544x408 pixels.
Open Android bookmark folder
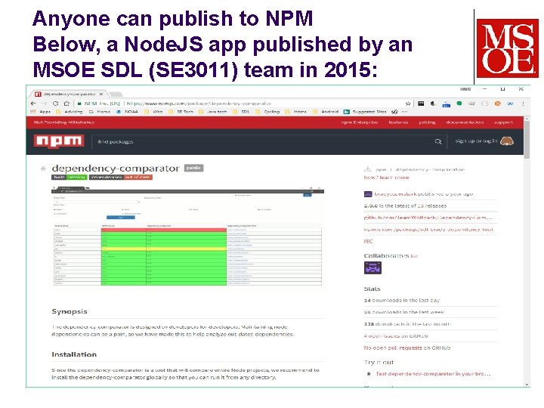click(x=326, y=112)
